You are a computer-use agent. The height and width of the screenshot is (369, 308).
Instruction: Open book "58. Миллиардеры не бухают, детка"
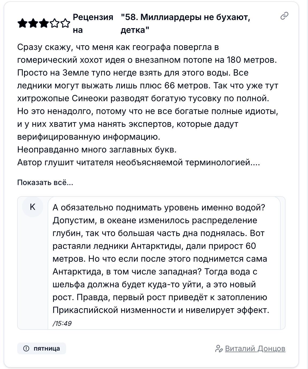click(185, 23)
